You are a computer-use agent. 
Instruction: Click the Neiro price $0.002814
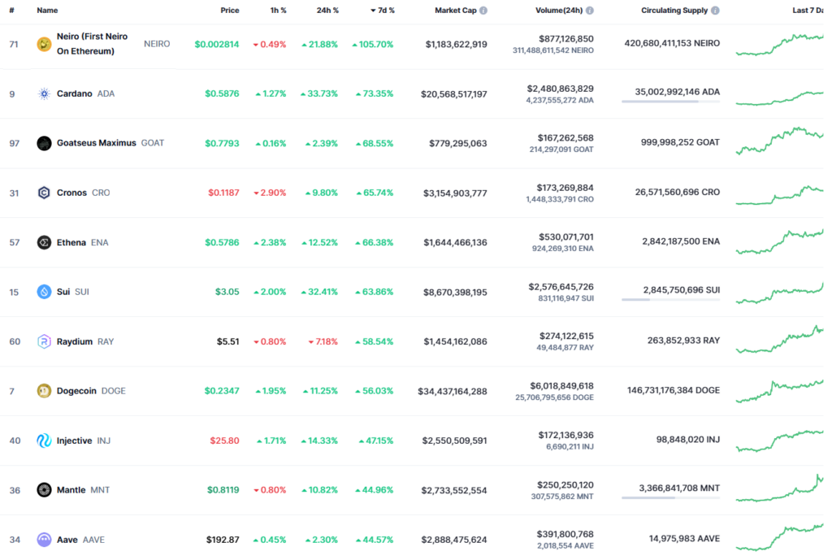tap(216, 45)
